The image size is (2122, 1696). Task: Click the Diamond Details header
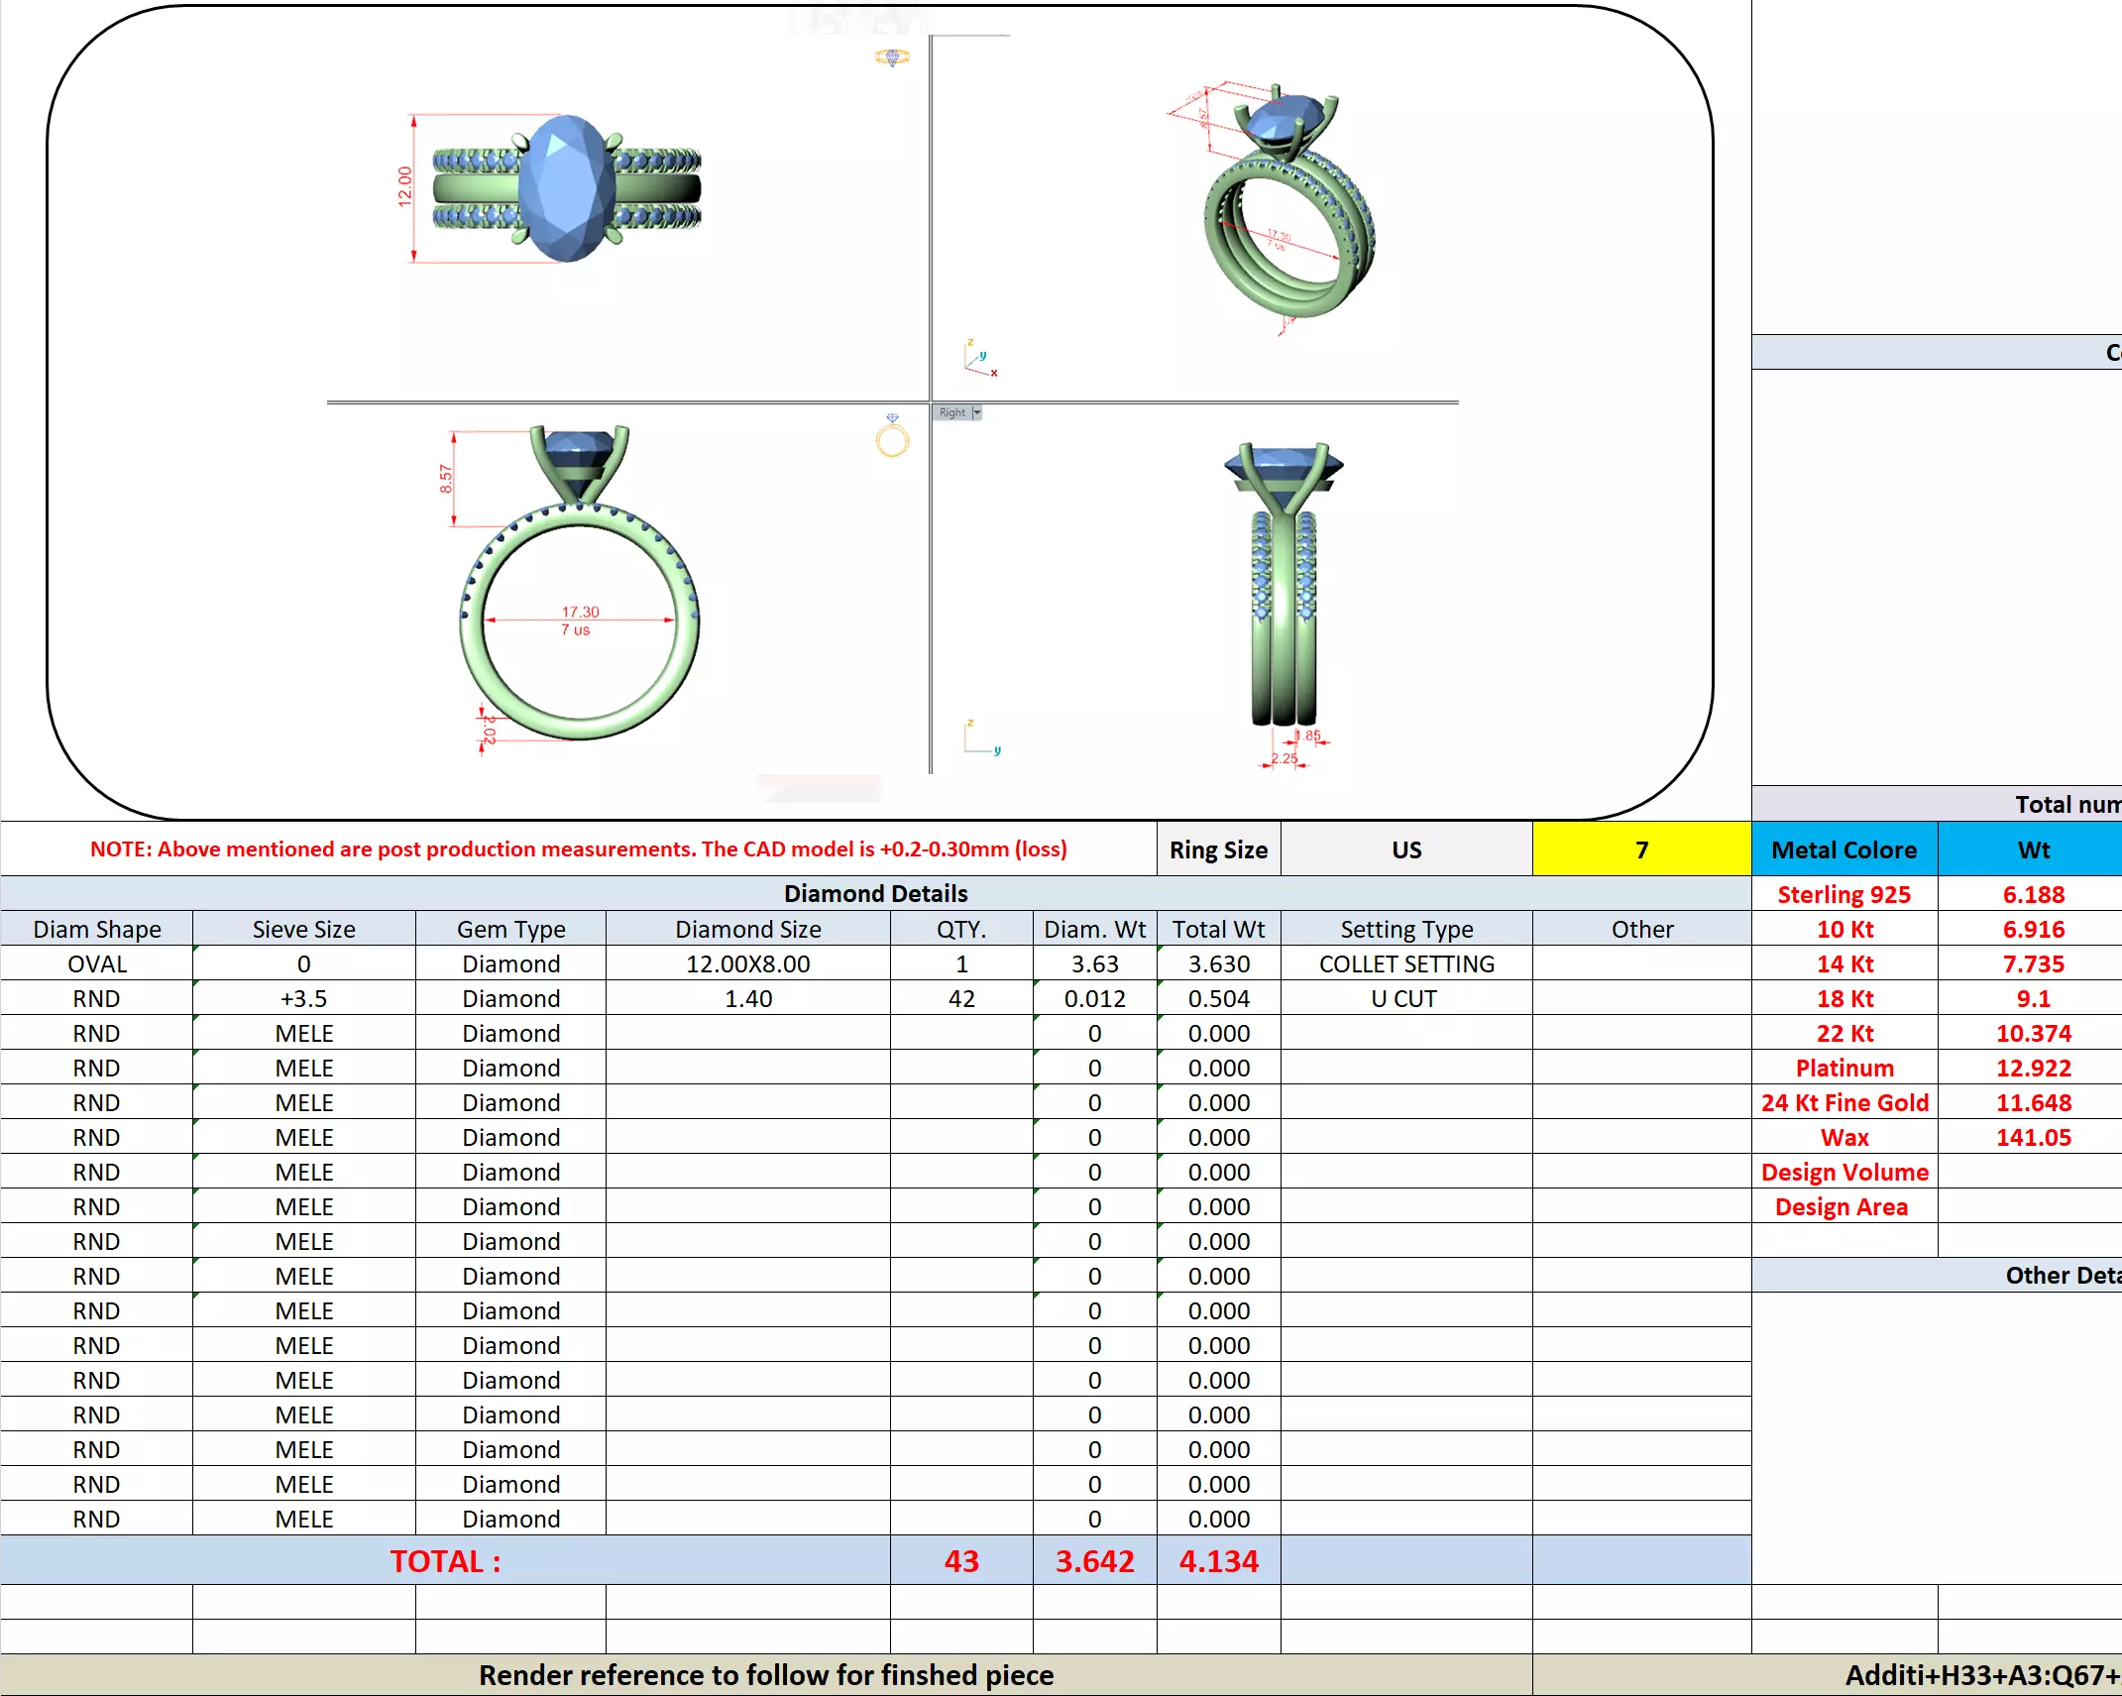875,893
